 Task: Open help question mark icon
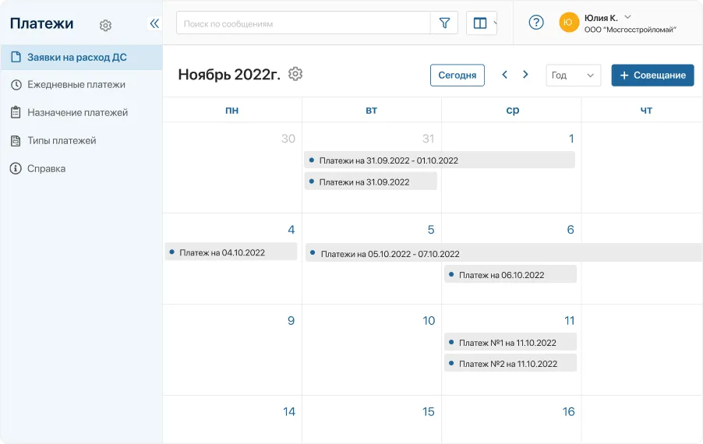[x=536, y=23]
